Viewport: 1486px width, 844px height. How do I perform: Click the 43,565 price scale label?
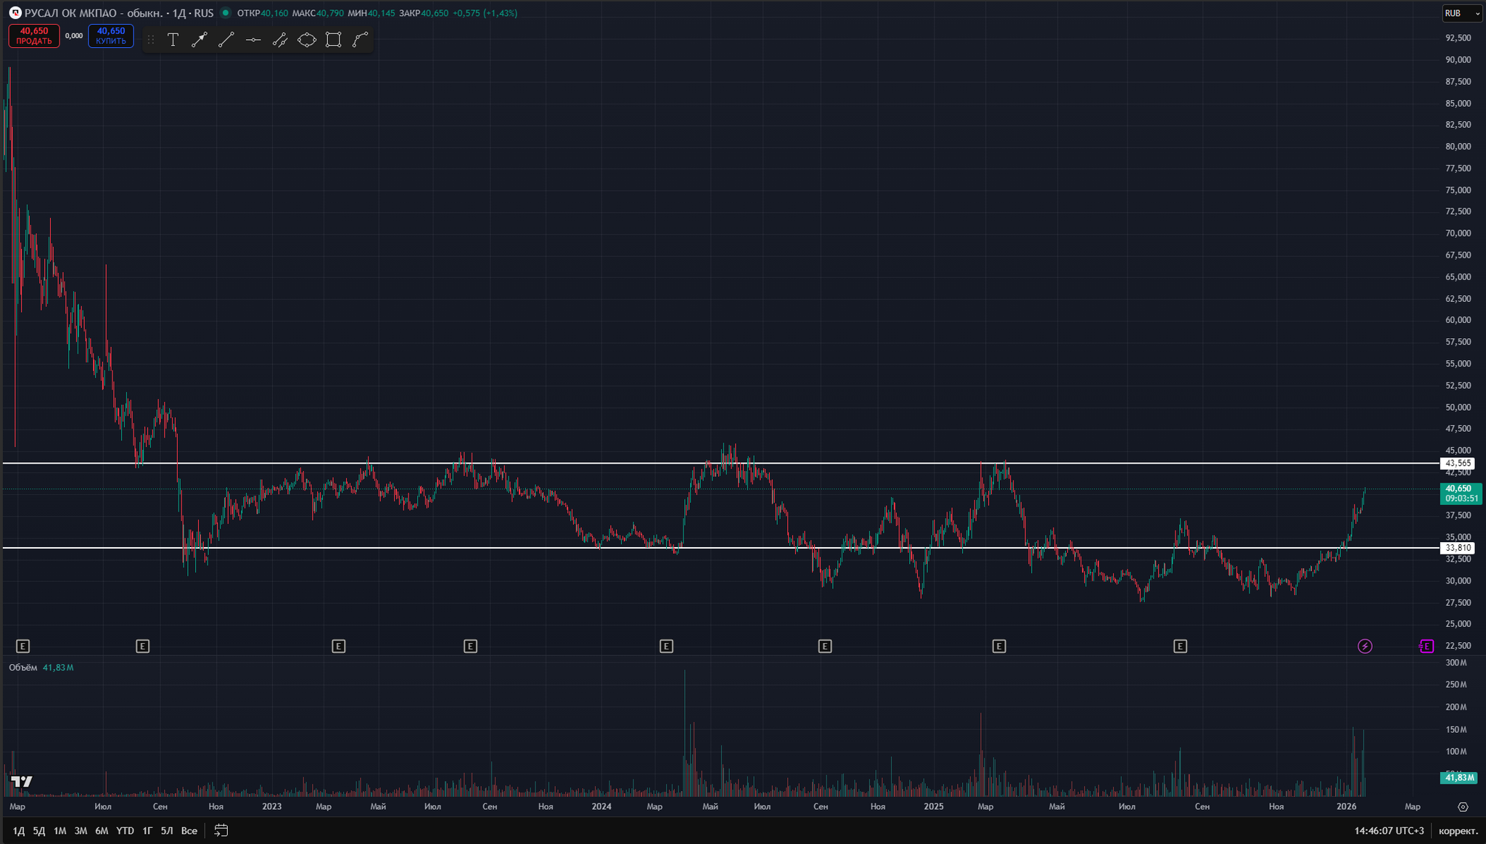point(1458,463)
